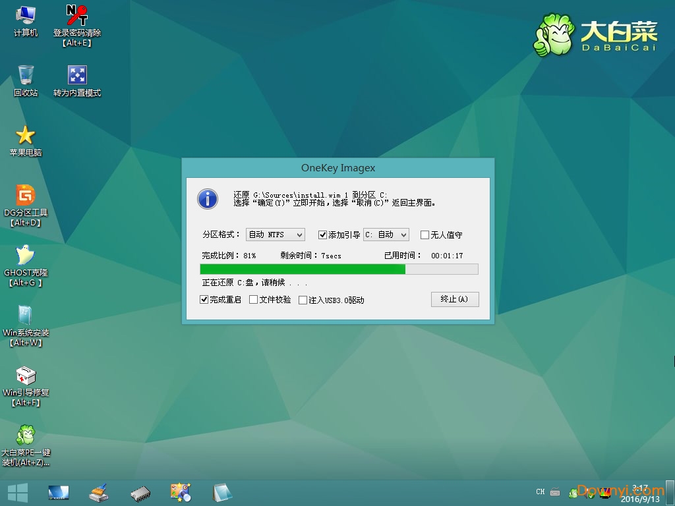Uncheck the 完成重启 restart-when-done option
Viewport: 675px width, 506px height.
click(x=204, y=300)
